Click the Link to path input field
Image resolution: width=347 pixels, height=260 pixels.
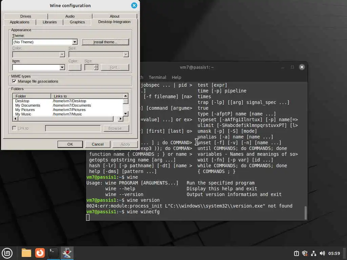point(73,128)
